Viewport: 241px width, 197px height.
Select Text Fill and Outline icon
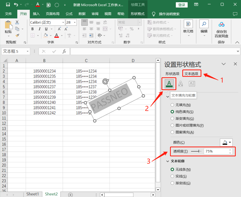(169, 84)
